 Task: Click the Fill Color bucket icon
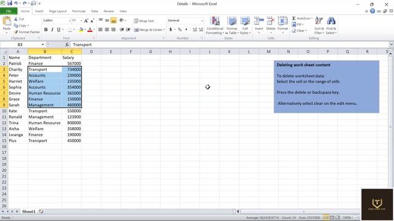(81, 30)
